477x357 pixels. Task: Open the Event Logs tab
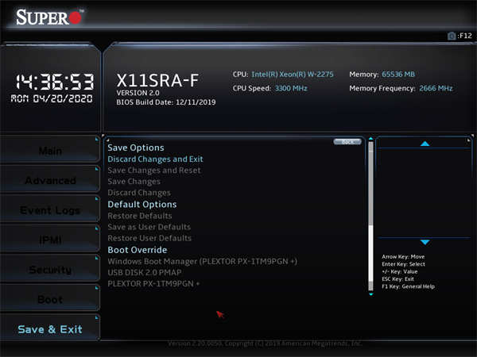(x=50, y=209)
